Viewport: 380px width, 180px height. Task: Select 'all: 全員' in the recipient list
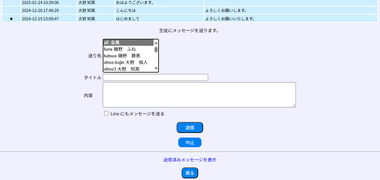pos(128,42)
